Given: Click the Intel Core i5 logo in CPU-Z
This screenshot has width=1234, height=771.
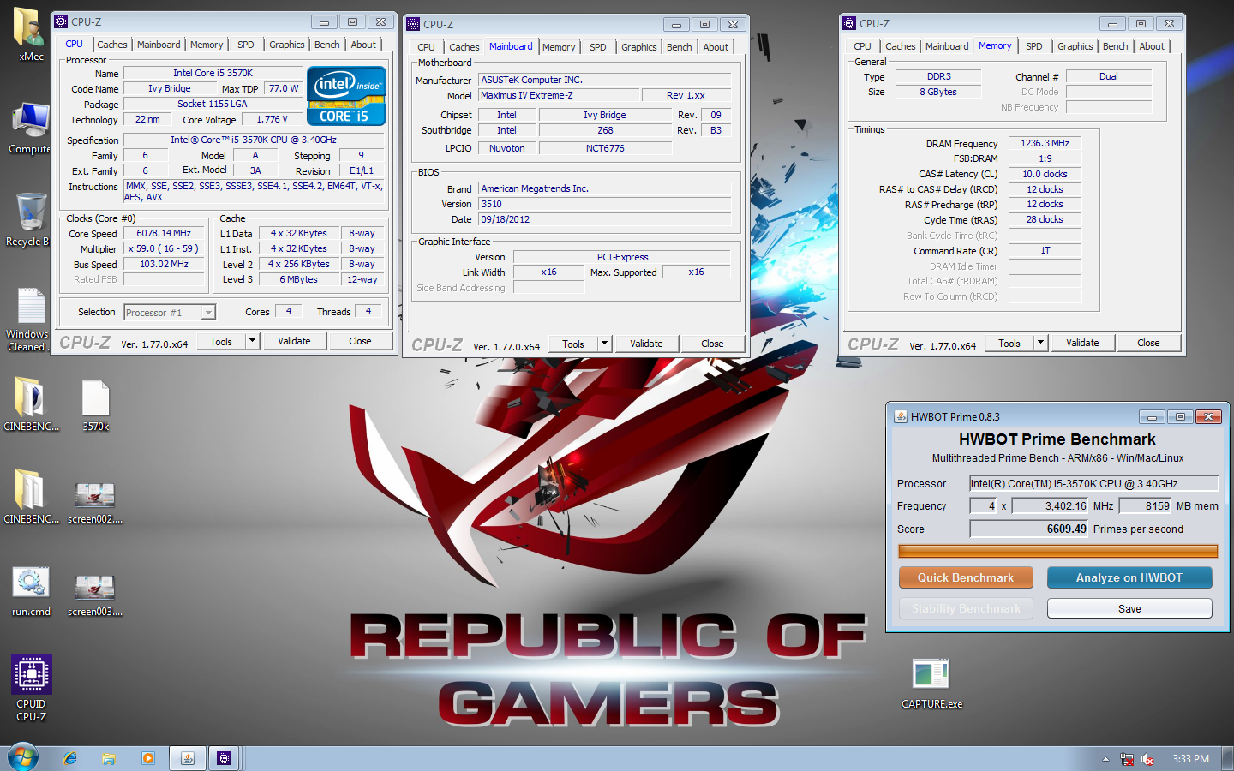Looking at the screenshot, I should (x=347, y=97).
